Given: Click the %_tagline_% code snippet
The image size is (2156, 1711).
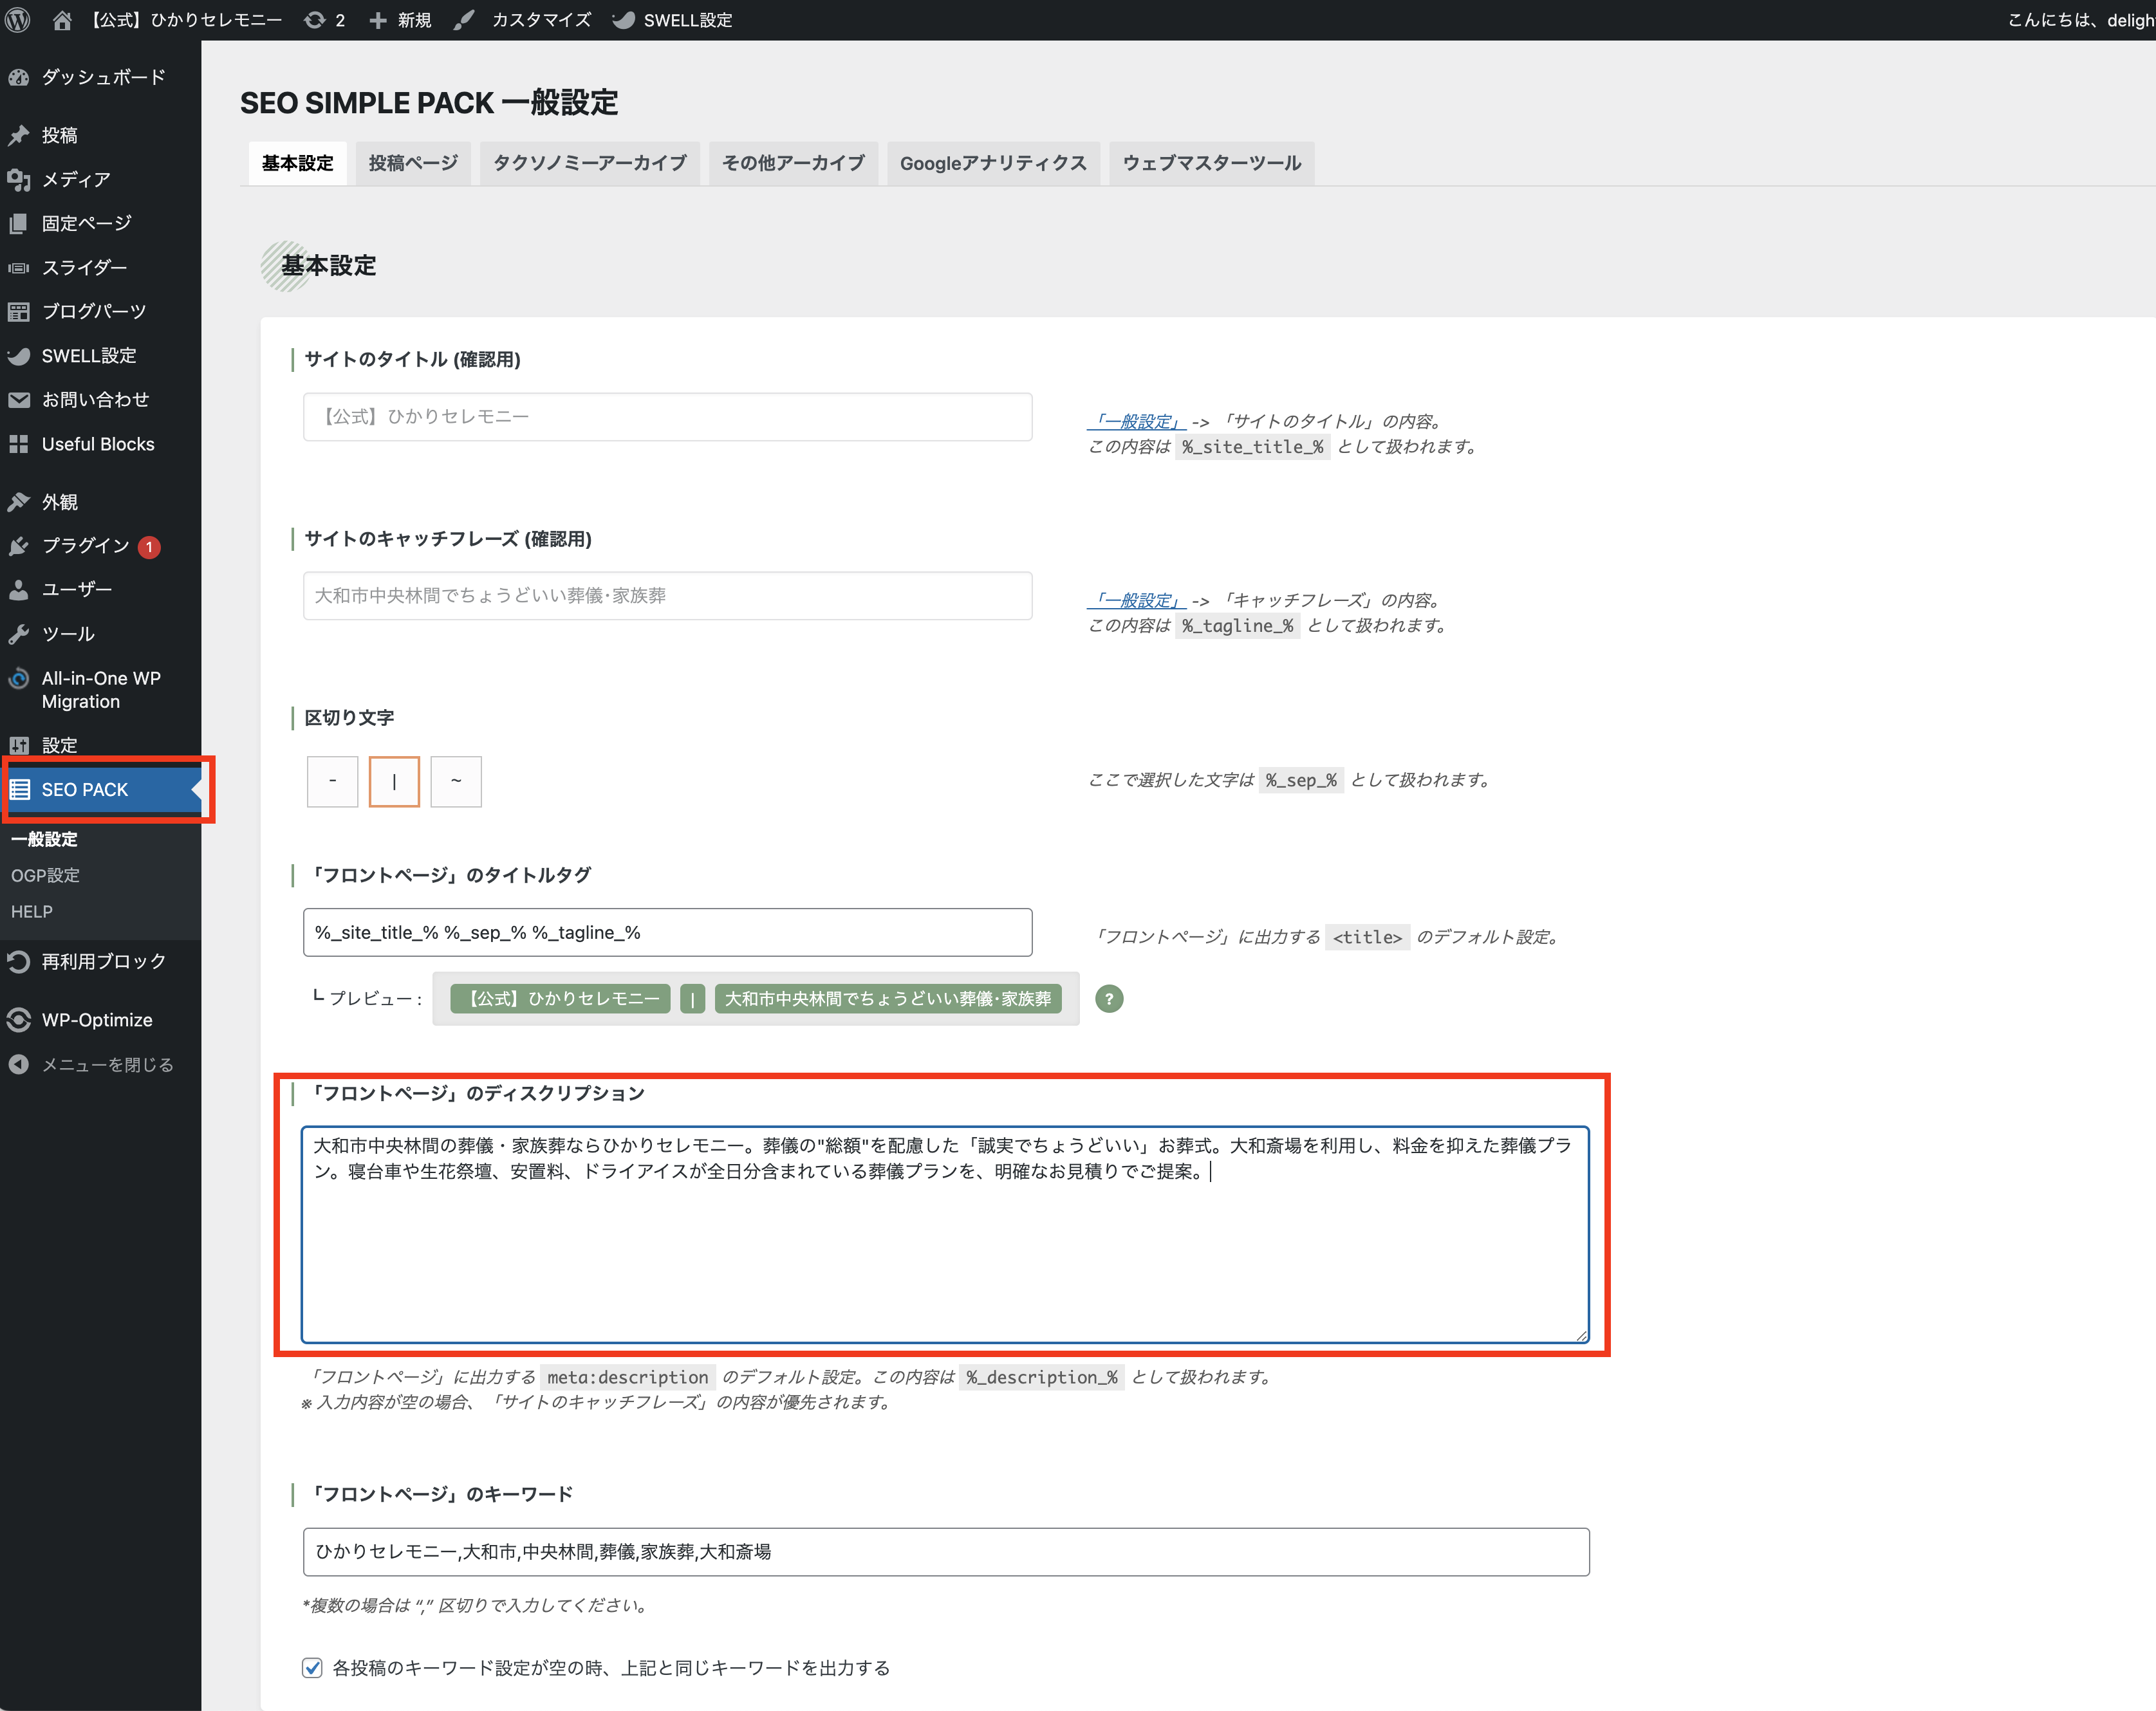Looking at the screenshot, I should (x=1237, y=625).
